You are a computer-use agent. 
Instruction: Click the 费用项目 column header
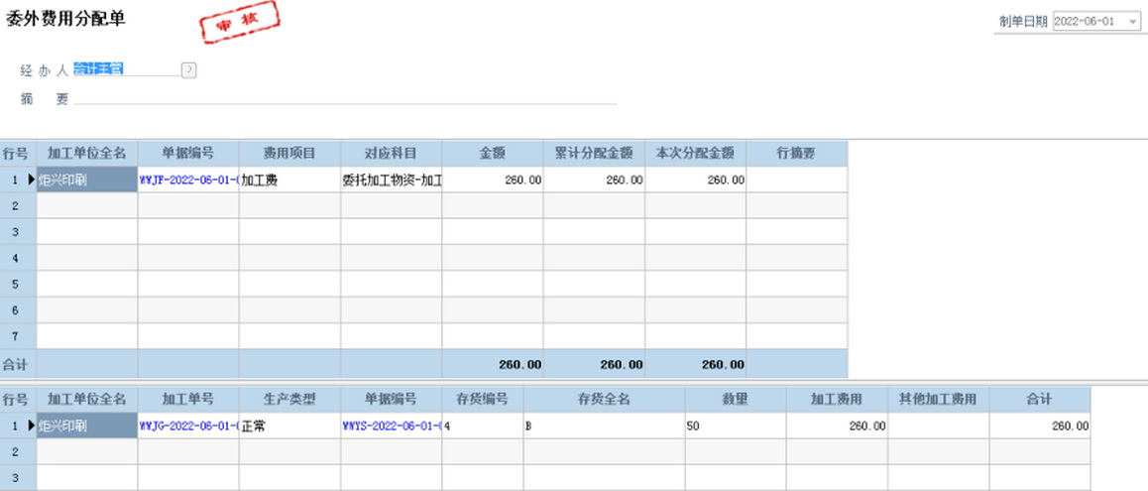[289, 154]
